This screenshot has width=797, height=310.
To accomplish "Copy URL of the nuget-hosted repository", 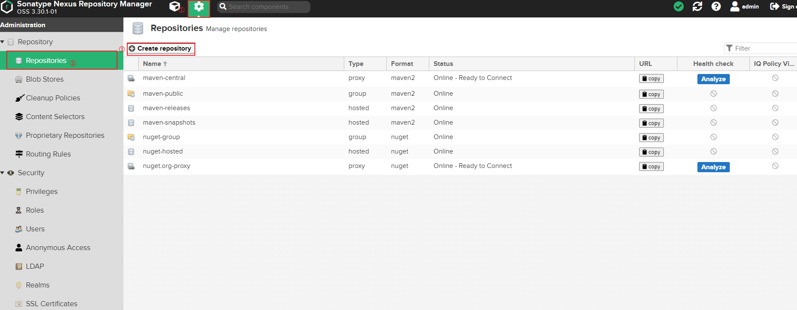I will coord(651,152).
